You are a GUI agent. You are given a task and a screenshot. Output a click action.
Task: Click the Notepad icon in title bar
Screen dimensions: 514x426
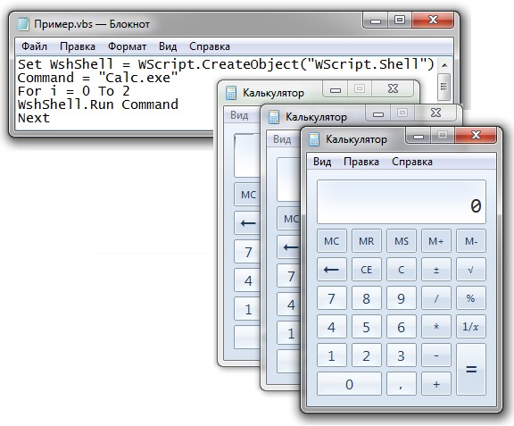click(23, 24)
